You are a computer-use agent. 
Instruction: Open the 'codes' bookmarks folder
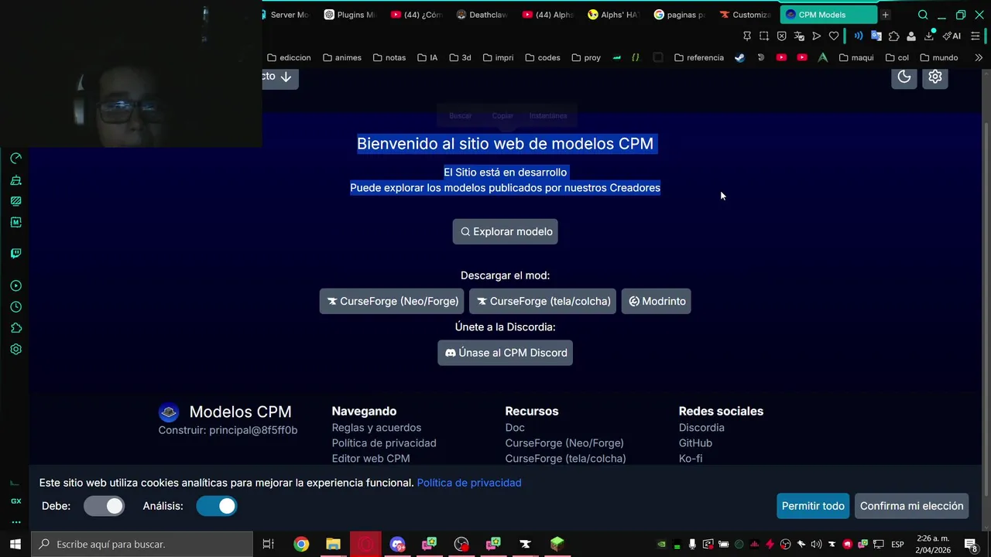[542, 57]
